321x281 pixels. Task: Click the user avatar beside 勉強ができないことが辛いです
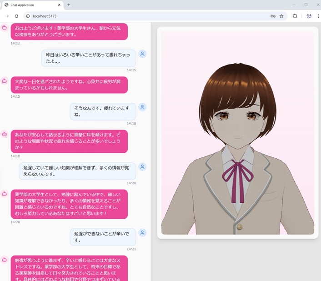(x=142, y=233)
